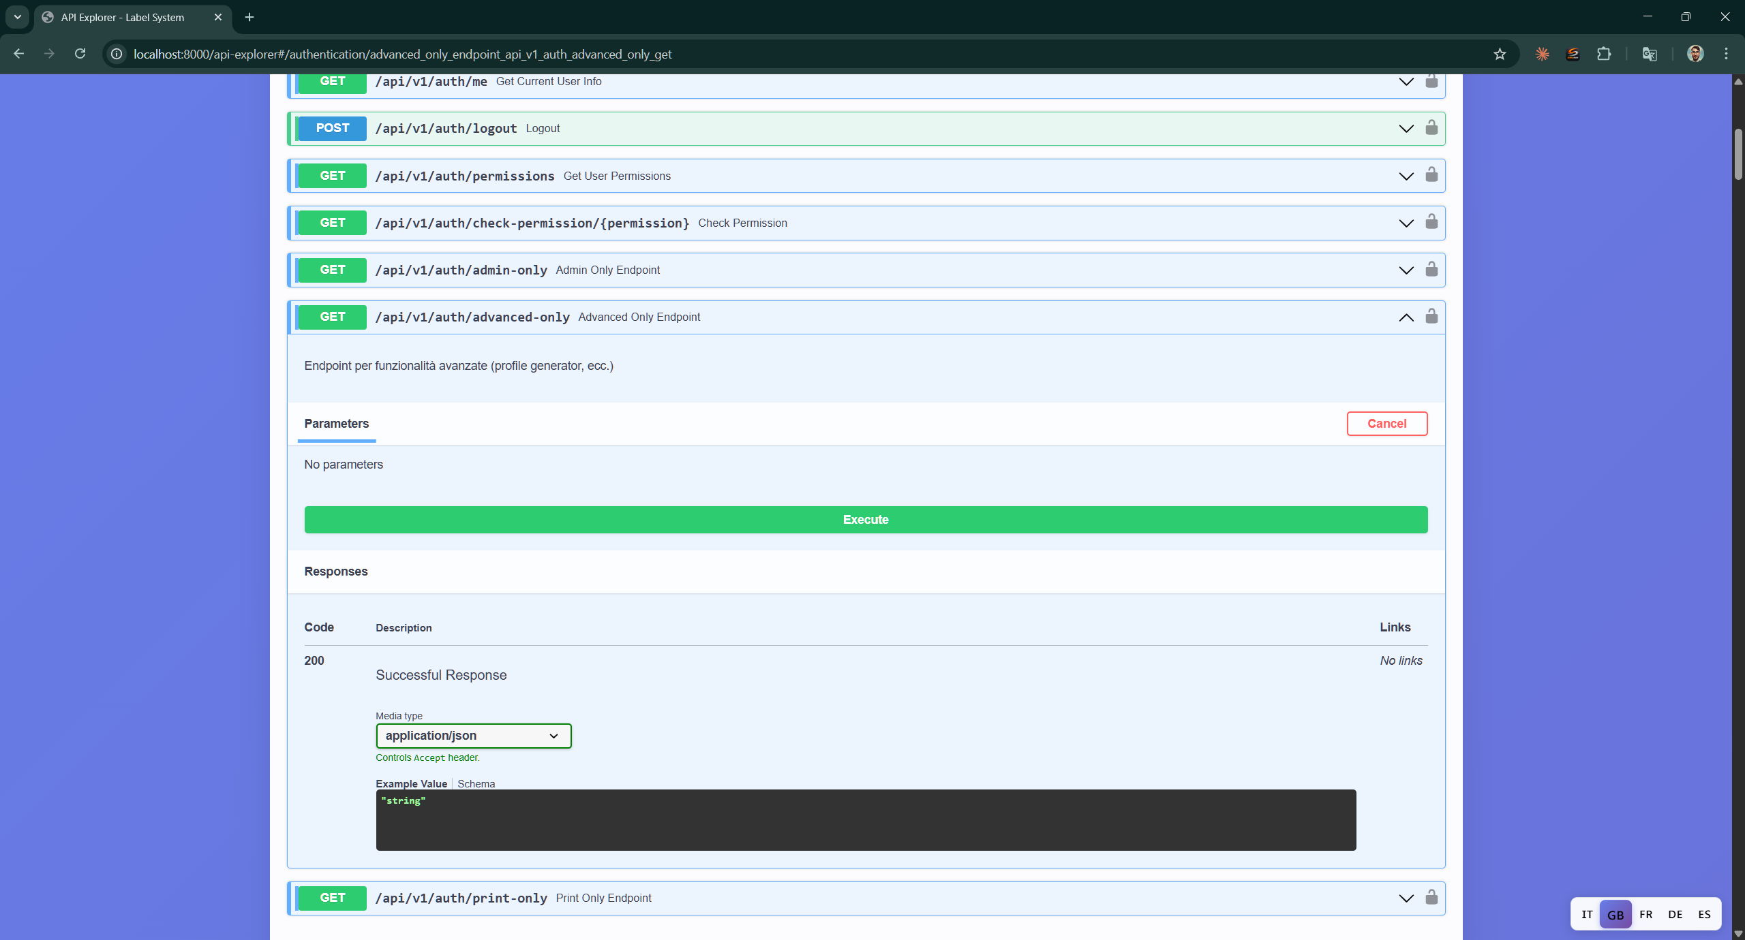
Task: Switch language to FR
Action: pyautogui.click(x=1645, y=915)
